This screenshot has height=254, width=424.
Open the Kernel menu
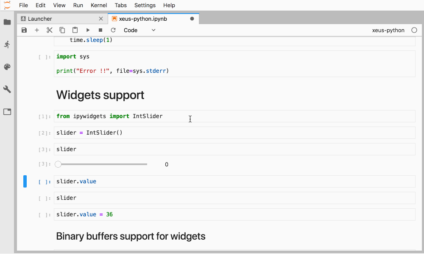click(99, 5)
